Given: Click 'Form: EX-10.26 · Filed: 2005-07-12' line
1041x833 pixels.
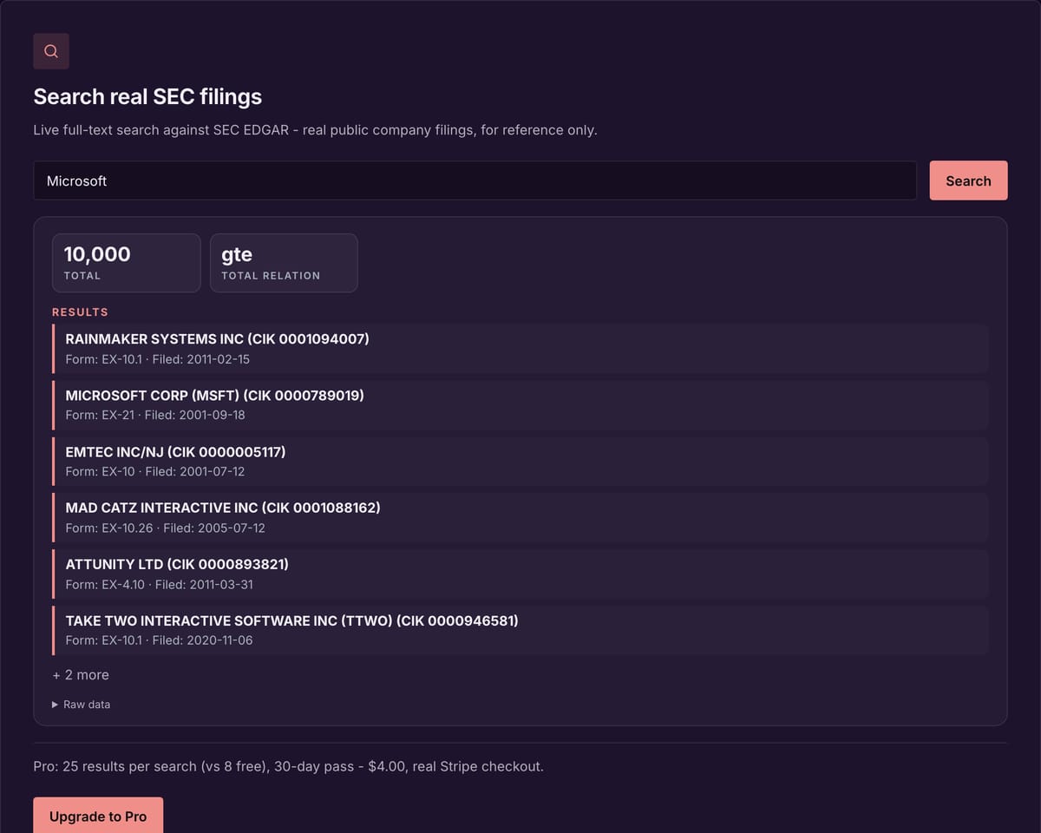Looking at the screenshot, I should (x=166, y=528).
